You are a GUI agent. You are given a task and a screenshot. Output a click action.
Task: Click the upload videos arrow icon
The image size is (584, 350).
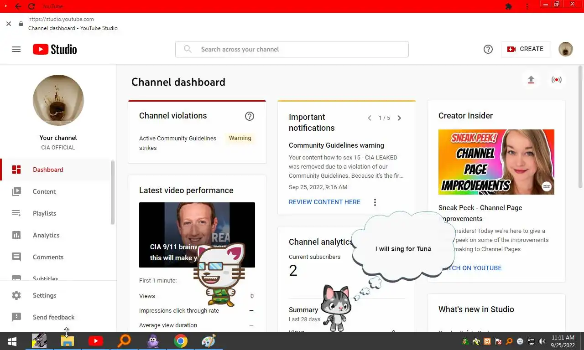pyautogui.click(x=531, y=80)
